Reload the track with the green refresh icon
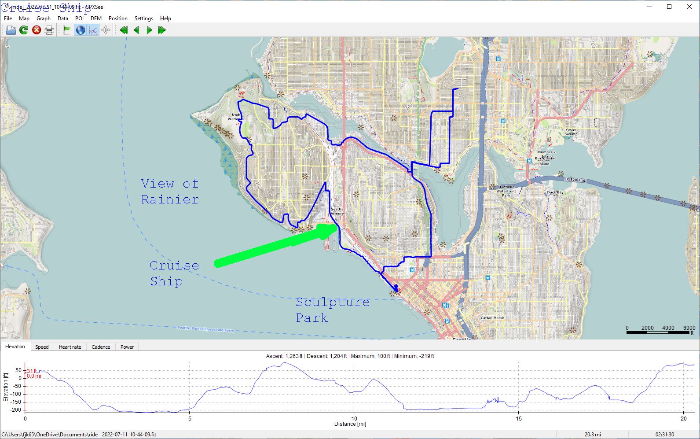 [x=24, y=30]
